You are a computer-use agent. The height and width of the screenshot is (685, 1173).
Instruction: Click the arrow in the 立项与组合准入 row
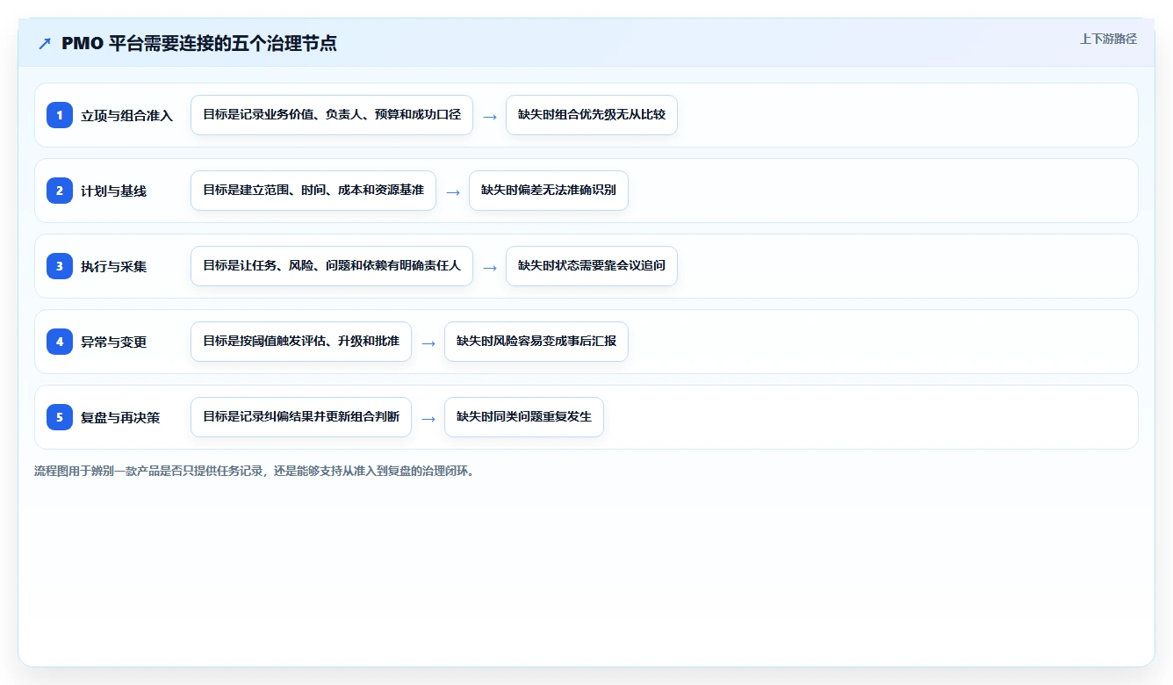point(490,116)
